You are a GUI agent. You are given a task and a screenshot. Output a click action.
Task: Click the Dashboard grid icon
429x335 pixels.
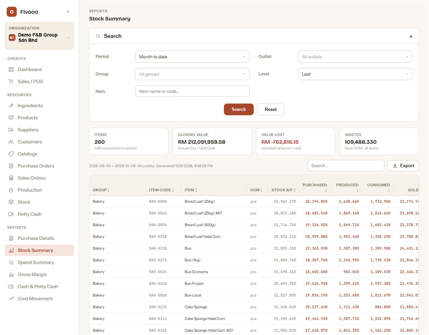11,69
